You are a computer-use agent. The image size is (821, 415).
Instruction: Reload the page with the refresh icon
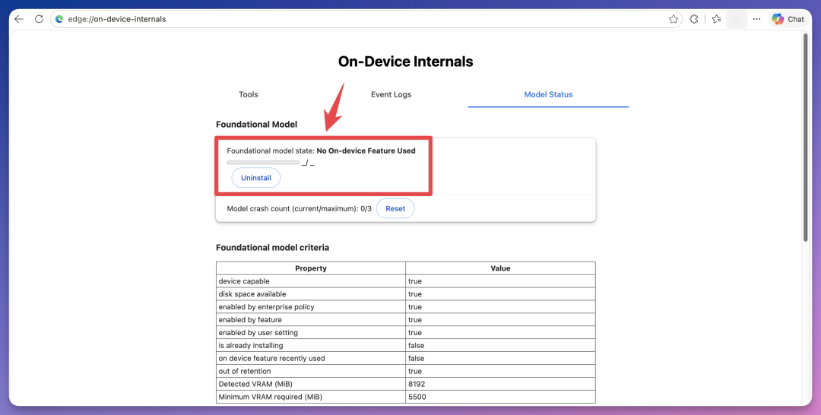point(39,19)
